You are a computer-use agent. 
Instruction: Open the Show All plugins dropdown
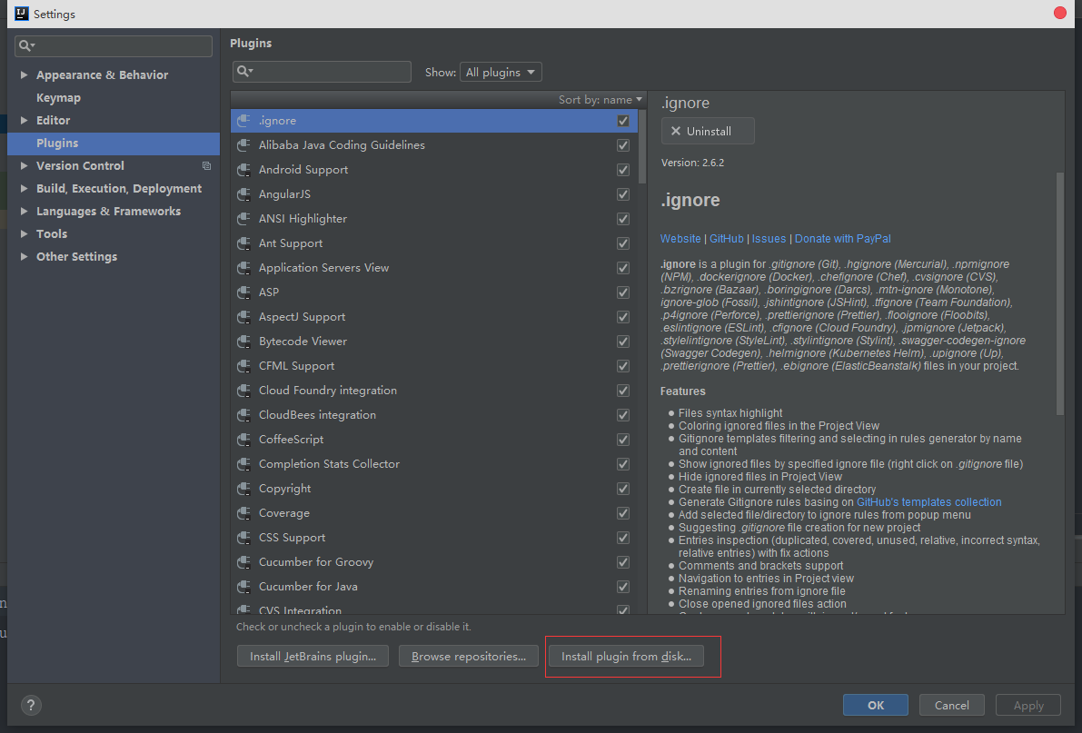pyautogui.click(x=501, y=72)
